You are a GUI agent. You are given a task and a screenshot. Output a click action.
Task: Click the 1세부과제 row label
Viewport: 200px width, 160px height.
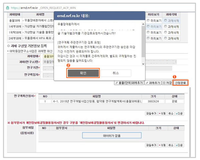(x=15, y=26)
